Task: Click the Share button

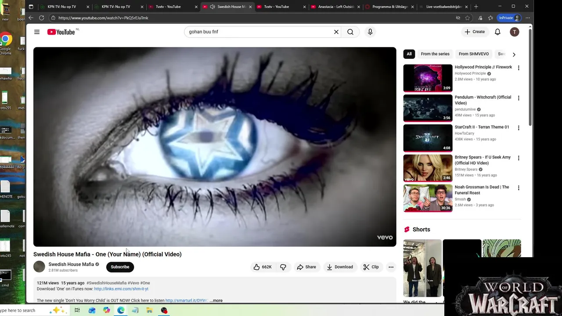Action: coord(306,267)
